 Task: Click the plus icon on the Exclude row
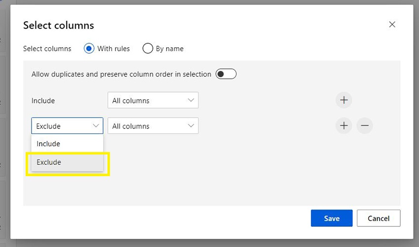click(x=344, y=126)
